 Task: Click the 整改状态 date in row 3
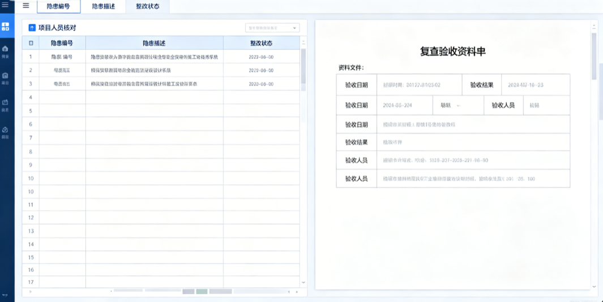coord(261,84)
